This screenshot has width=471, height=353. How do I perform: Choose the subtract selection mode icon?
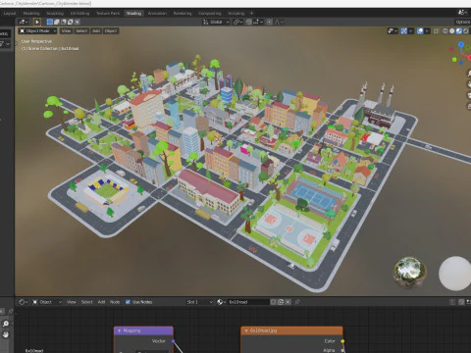pos(64,22)
